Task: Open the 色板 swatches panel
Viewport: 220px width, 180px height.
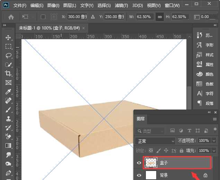Action: 205,84
